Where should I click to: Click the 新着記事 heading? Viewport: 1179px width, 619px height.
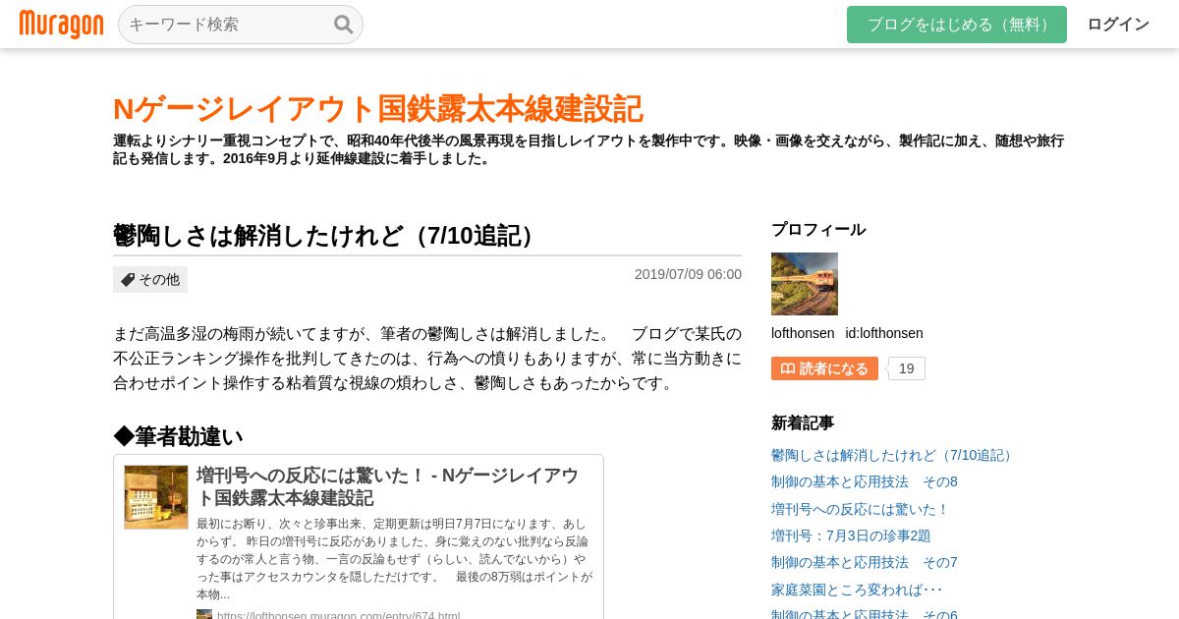tap(803, 422)
